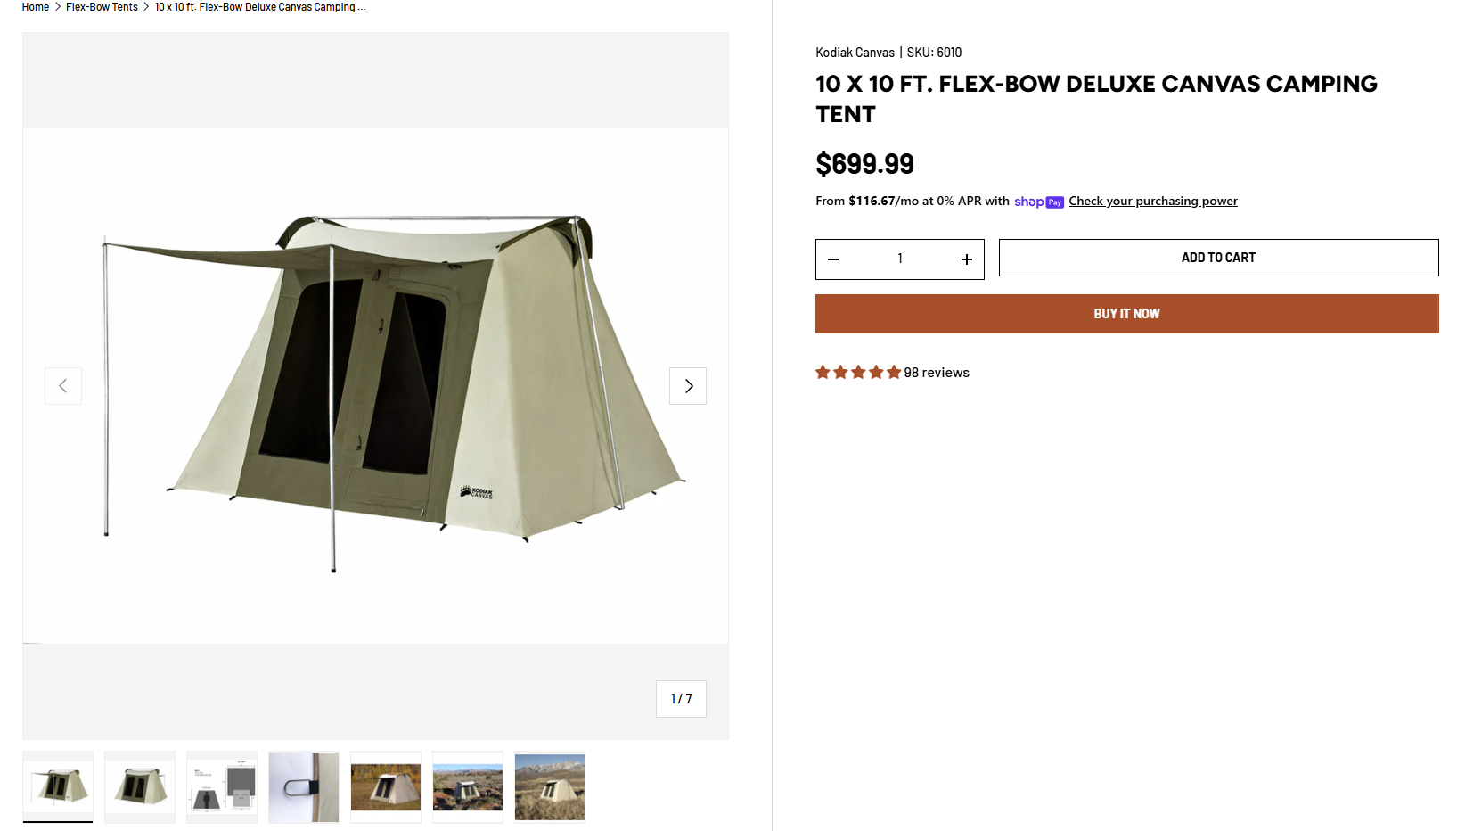The width and height of the screenshot is (1457, 831).
Task: Decrease quantity with minus icon
Action: 833,259
